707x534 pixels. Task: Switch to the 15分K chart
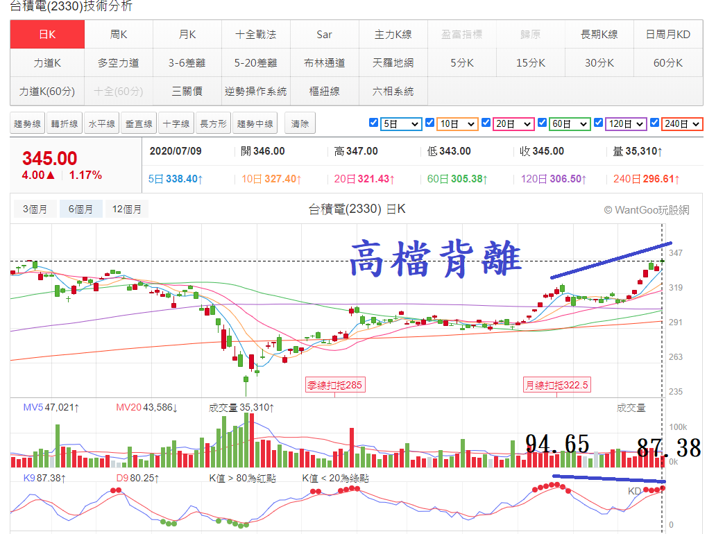click(531, 62)
